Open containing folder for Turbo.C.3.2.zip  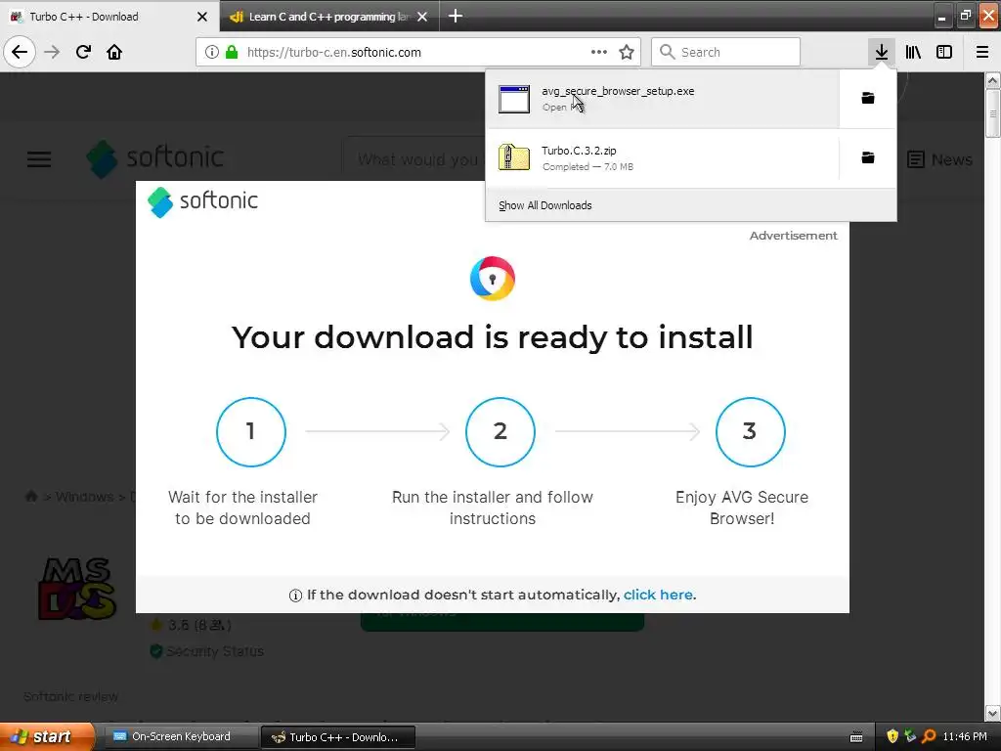[x=868, y=157]
